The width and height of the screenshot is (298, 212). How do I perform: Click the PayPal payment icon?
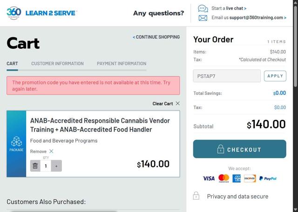pos(268,179)
